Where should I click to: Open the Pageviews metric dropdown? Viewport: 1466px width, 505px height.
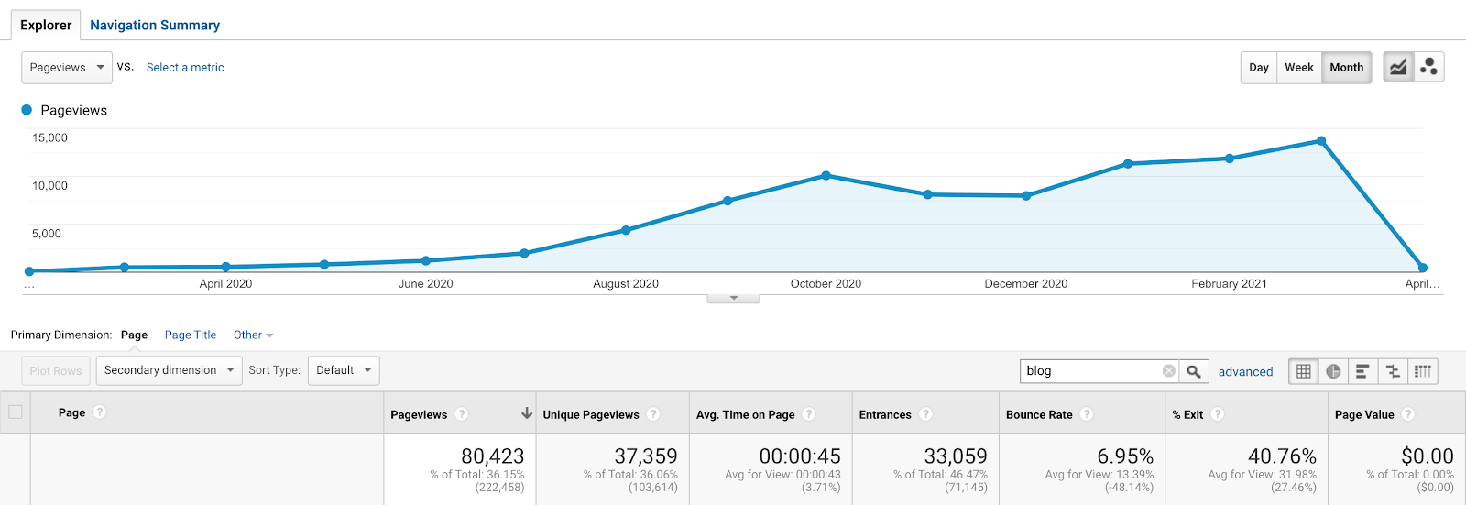point(67,67)
